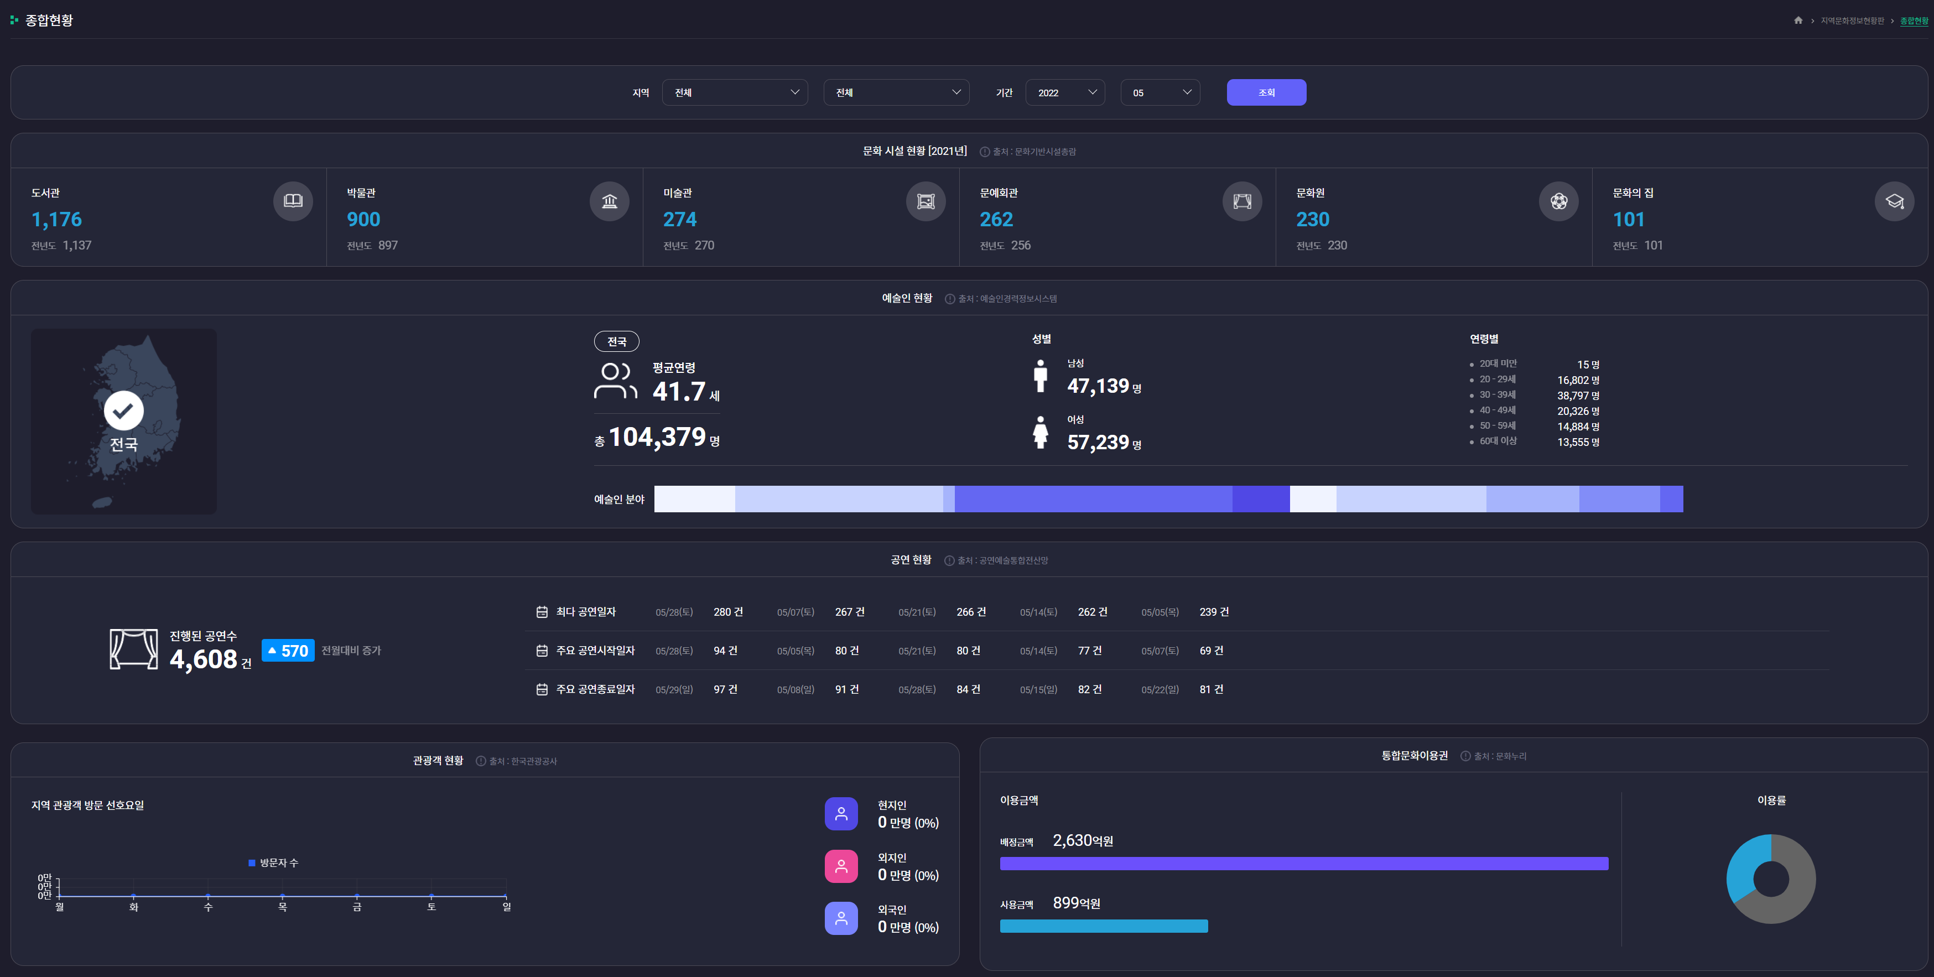Open 종합현황 breadcrumb link
Screen dimensions: 1934x977
click(1914, 20)
